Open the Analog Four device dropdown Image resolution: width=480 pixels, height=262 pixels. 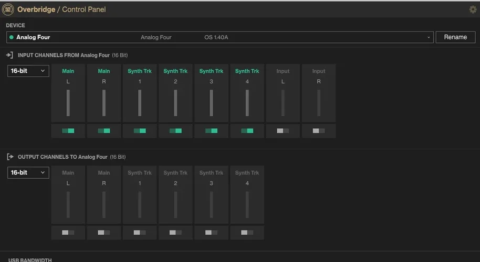220,37
